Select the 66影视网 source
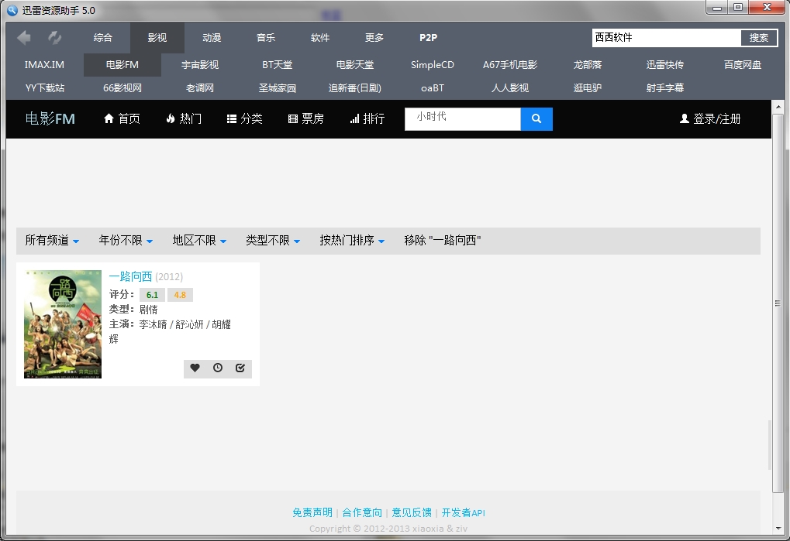Screen dimensions: 790x541 (x=122, y=88)
